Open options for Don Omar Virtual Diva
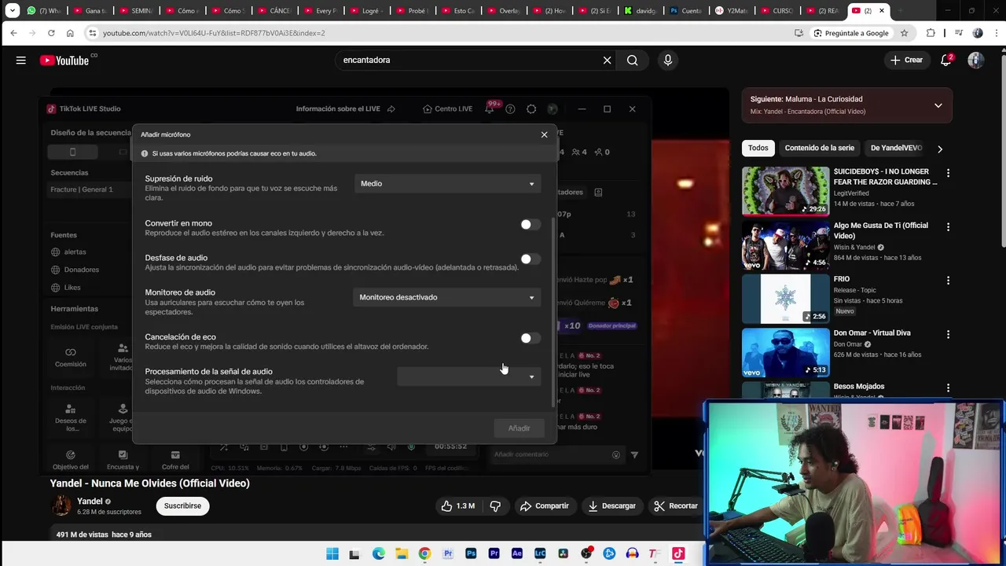1006x566 pixels. pos(948,334)
